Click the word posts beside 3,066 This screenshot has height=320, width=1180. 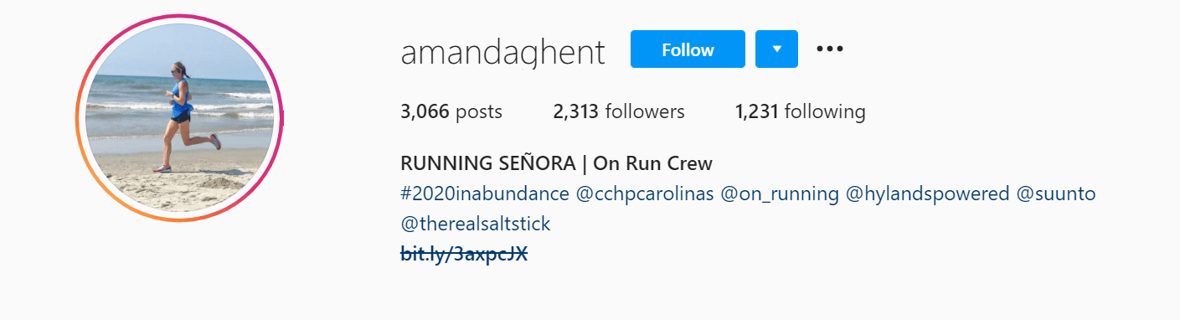479,112
